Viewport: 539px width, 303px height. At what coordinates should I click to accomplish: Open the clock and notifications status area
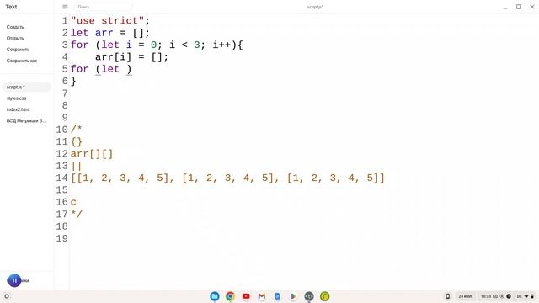tap(496, 296)
